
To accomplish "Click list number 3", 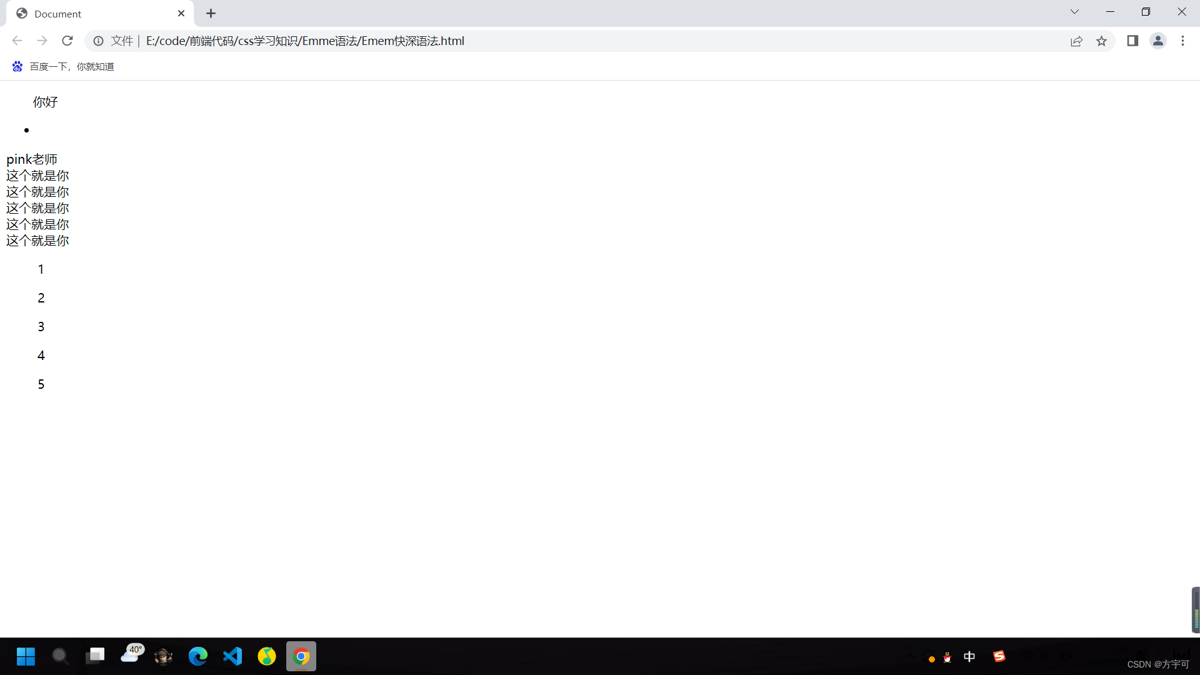I will click(41, 327).
